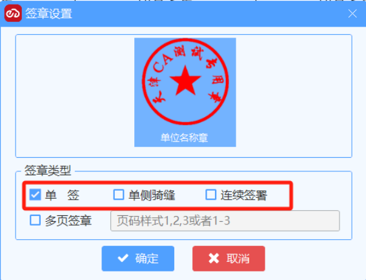Confirm with the blue 确定 button
Screen dimensions: 366x280
pos(138,259)
